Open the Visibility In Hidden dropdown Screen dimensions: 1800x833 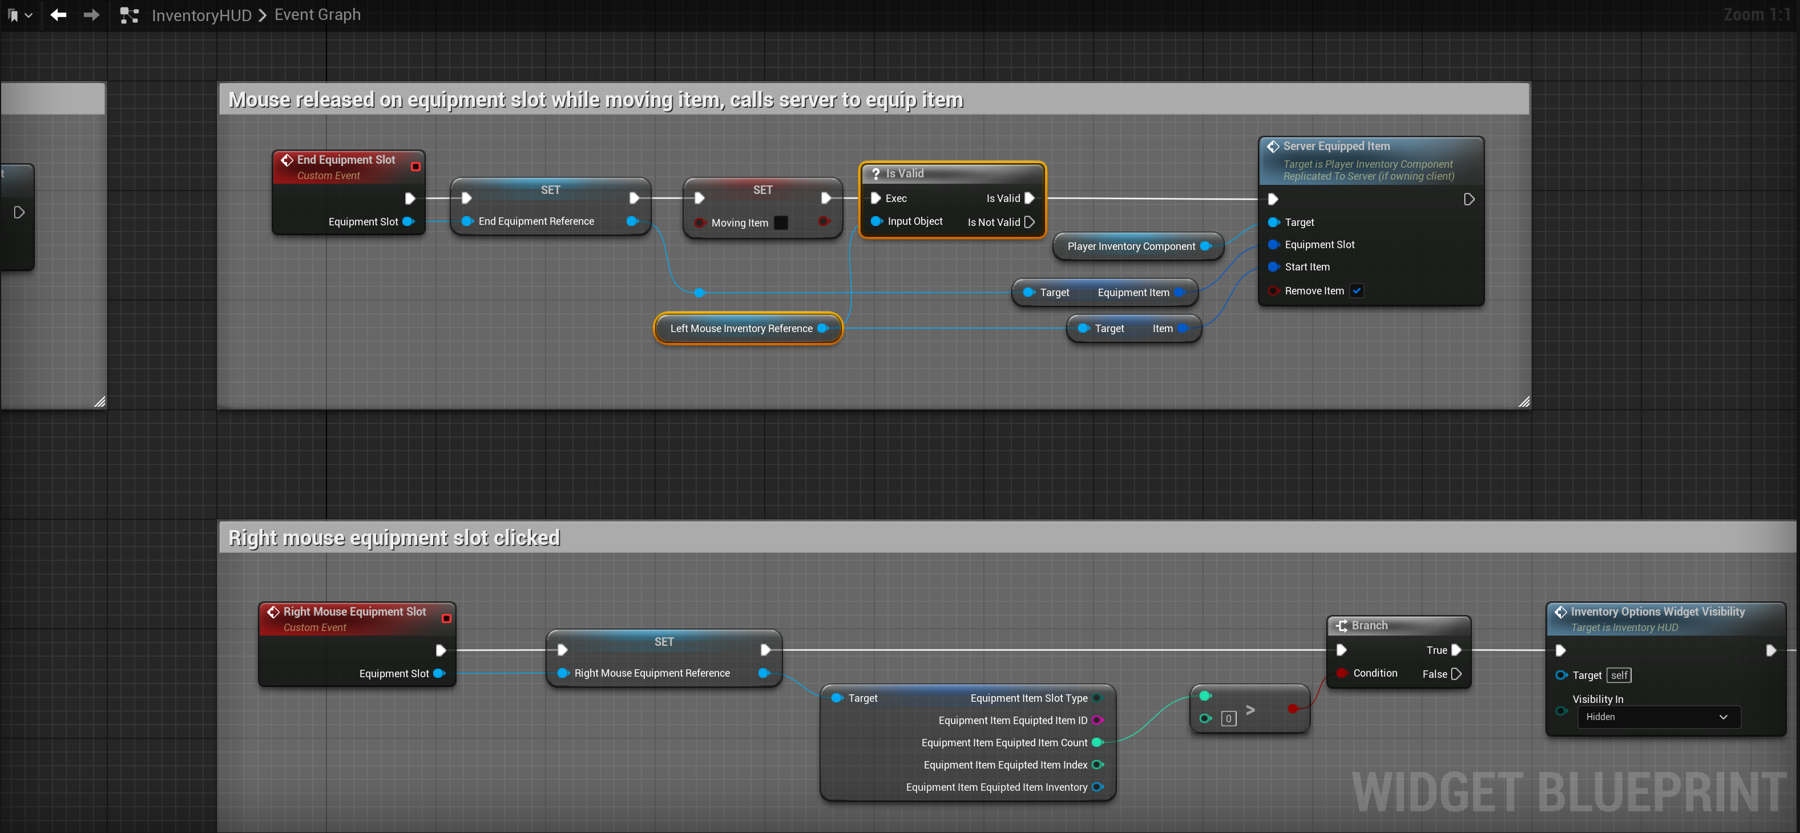click(x=1657, y=717)
